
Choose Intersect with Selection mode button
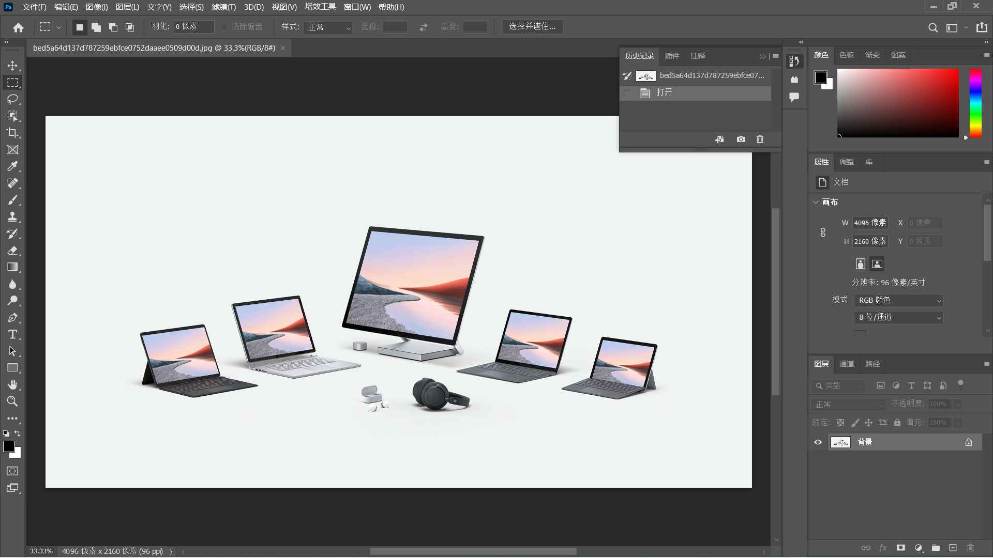pyautogui.click(x=130, y=27)
